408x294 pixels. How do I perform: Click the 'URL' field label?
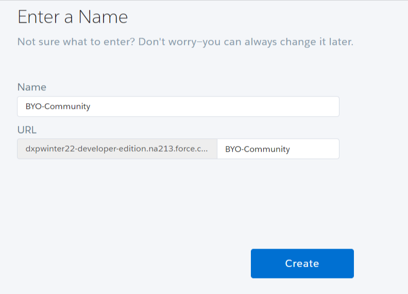coord(27,129)
